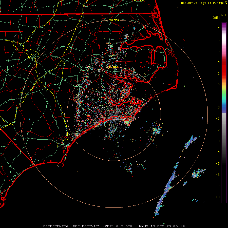
Task: Select the 5 value on the scale
Action: click(219, 51)
